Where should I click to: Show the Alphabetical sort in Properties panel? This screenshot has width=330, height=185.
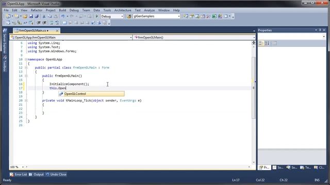pyautogui.click(x=267, y=43)
